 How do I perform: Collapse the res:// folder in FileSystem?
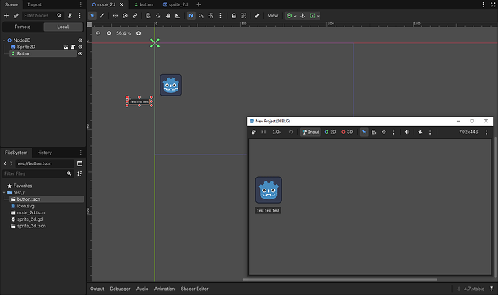pyautogui.click(x=4, y=192)
